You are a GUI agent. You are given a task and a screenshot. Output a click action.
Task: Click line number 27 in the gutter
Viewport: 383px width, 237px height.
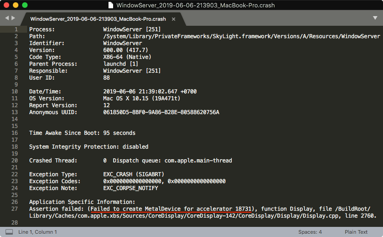[x=15, y=209]
